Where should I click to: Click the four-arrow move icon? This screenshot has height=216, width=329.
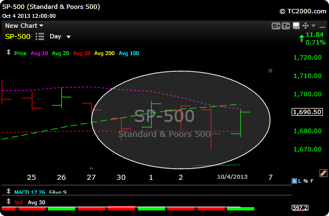click(x=306, y=26)
